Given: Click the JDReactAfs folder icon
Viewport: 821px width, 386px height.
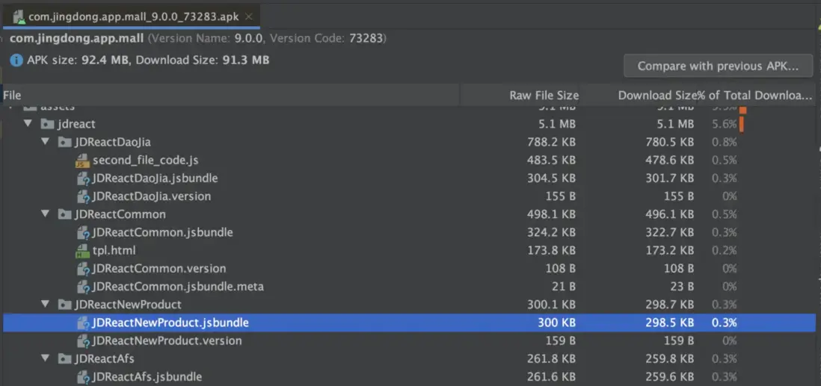Looking at the screenshot, I should point(66,359).
